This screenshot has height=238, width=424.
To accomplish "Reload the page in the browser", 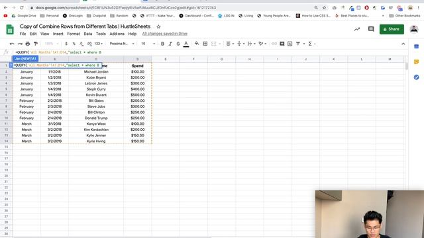I will click(x=22, y=8).
